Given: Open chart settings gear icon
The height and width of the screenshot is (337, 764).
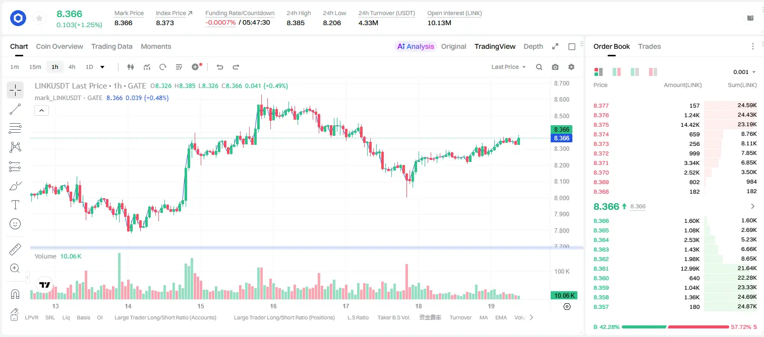Looking at the screenshot, I should coord(571,67).
